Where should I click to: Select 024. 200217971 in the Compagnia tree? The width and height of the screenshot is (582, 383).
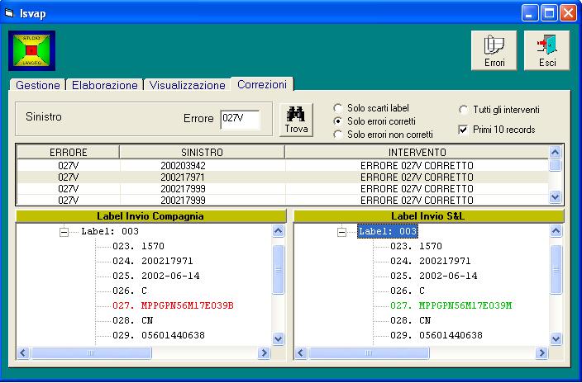[153, 261]
